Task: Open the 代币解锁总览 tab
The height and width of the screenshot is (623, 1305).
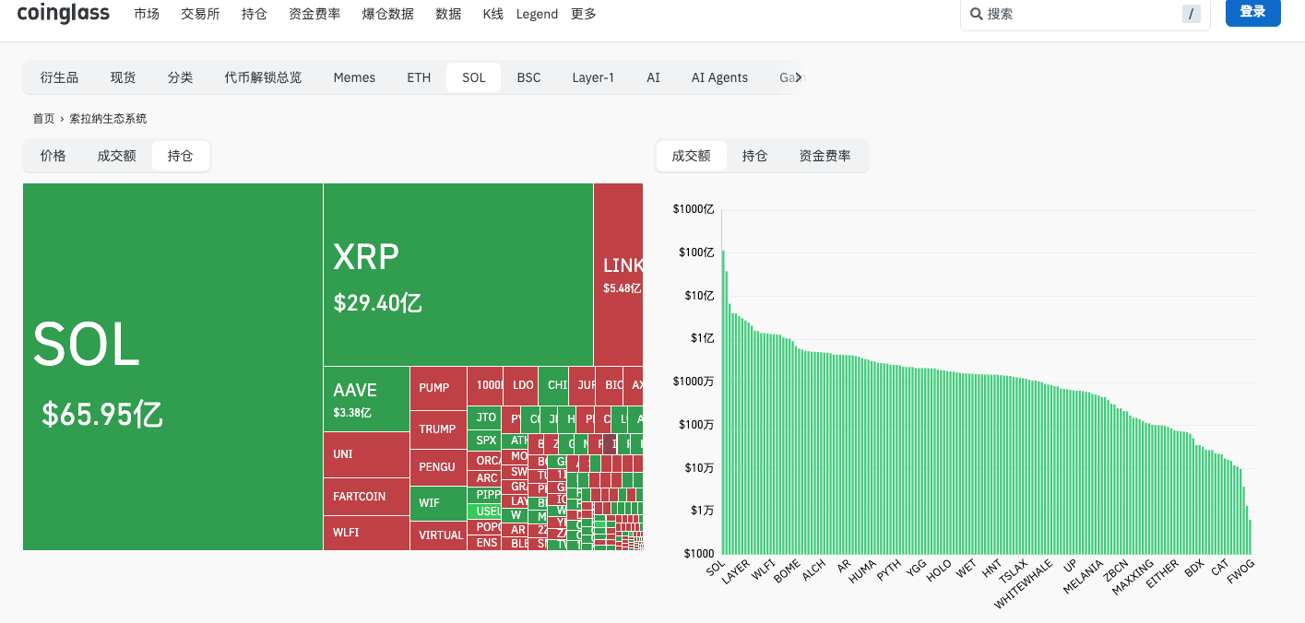Action: tap(263, 77)
